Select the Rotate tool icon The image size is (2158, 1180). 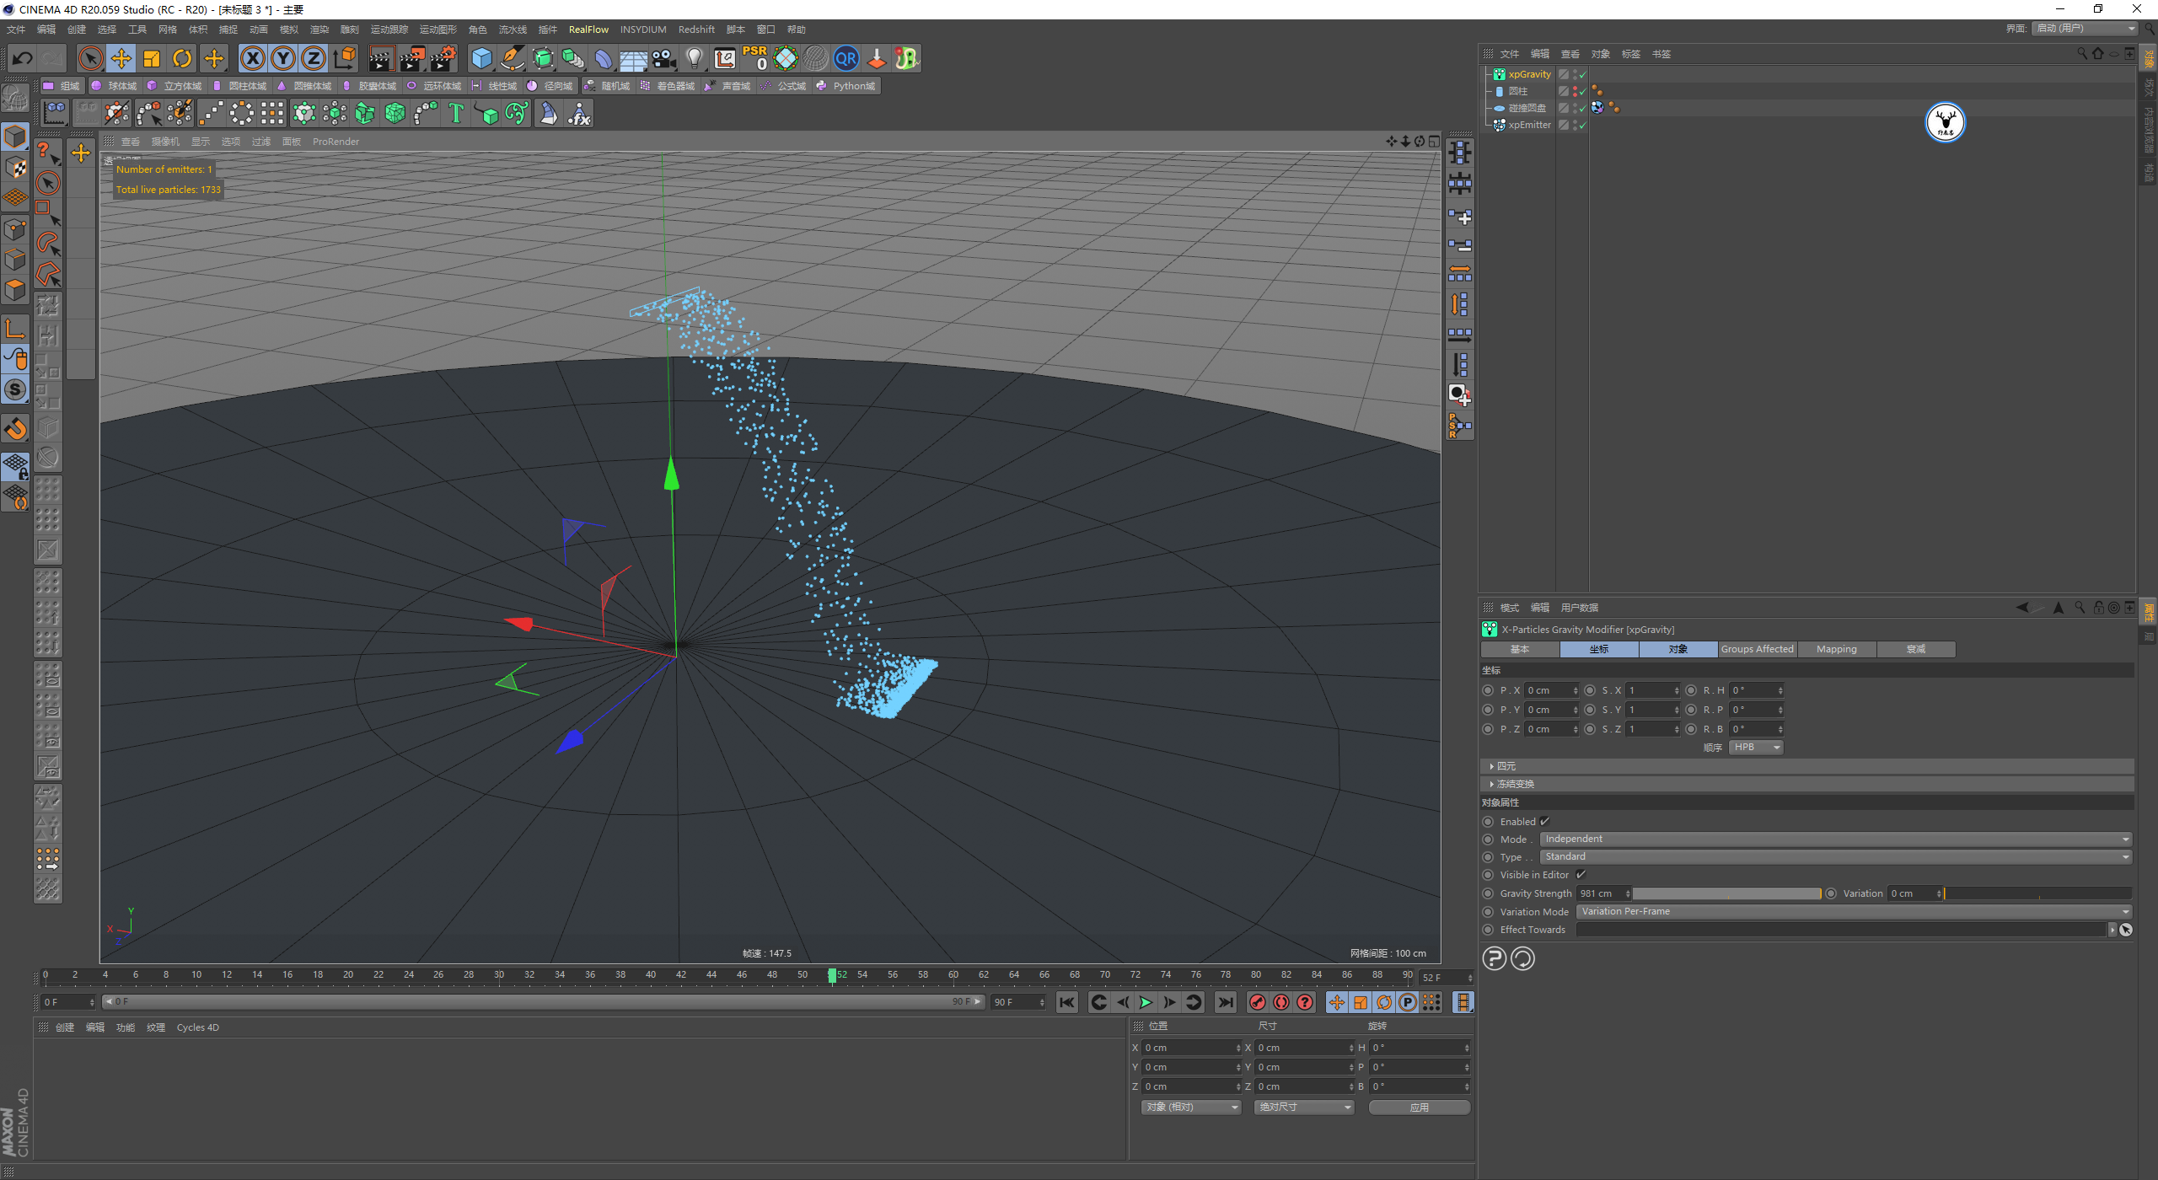[x=182, y=58]
